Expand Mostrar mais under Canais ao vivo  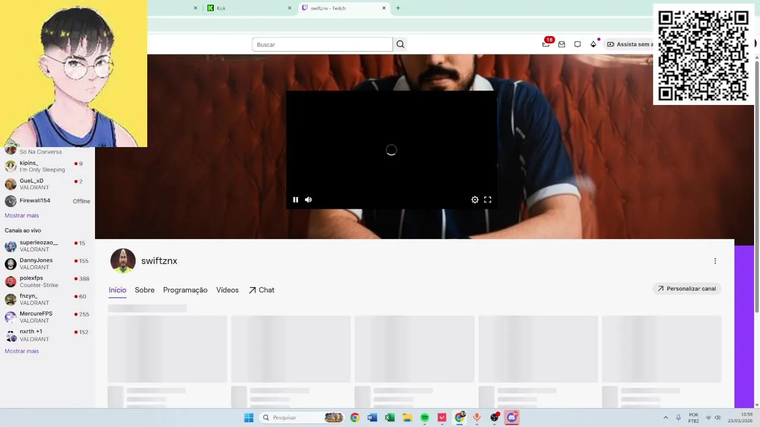tap(22, 351)
